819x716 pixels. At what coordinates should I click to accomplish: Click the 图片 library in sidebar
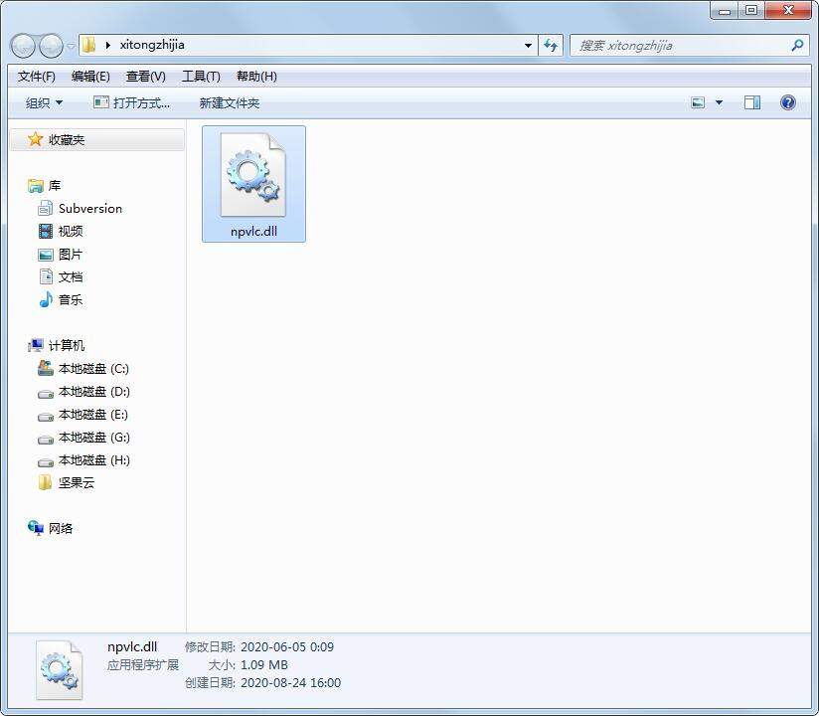coord(72,254)
